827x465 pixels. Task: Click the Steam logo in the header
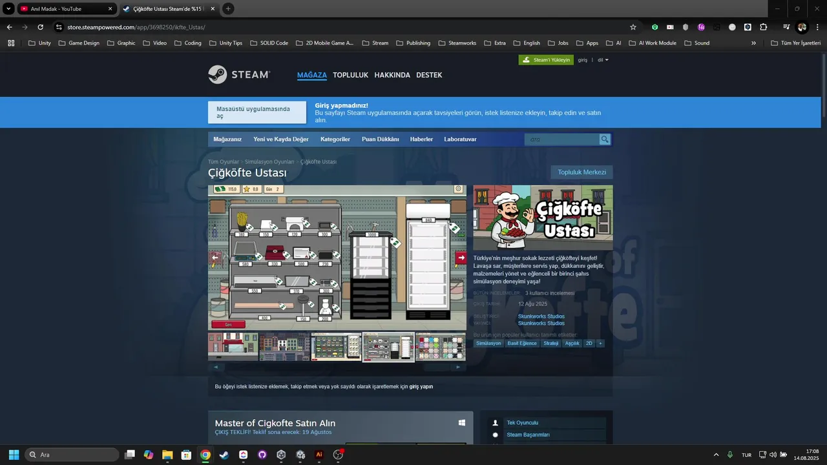(239, 74)
